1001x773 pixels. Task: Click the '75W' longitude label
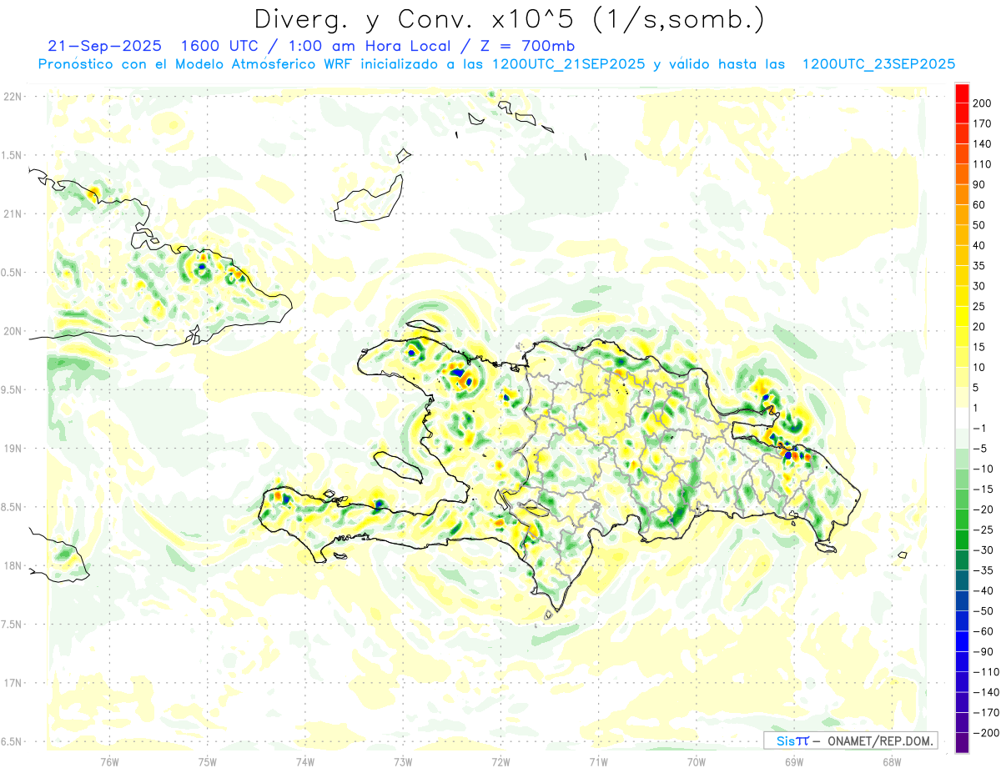pyautogui.click(x=208, y=762)
